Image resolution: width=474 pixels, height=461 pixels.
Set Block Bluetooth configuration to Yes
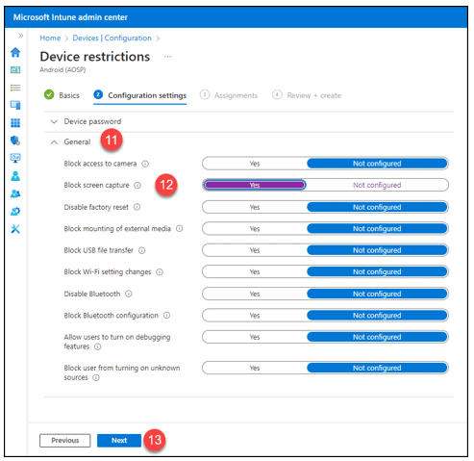click(255, 316)
